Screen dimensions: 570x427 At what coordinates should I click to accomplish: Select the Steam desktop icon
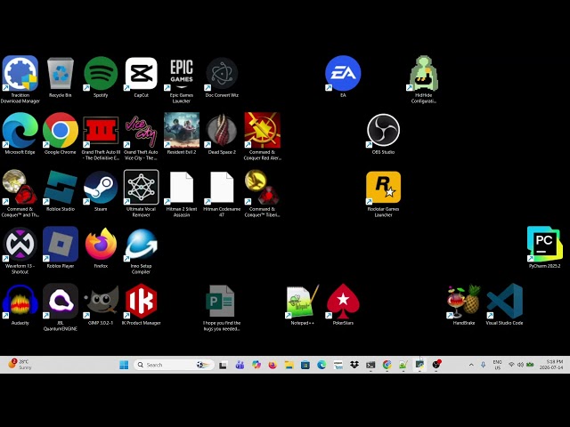click(101, 190)
